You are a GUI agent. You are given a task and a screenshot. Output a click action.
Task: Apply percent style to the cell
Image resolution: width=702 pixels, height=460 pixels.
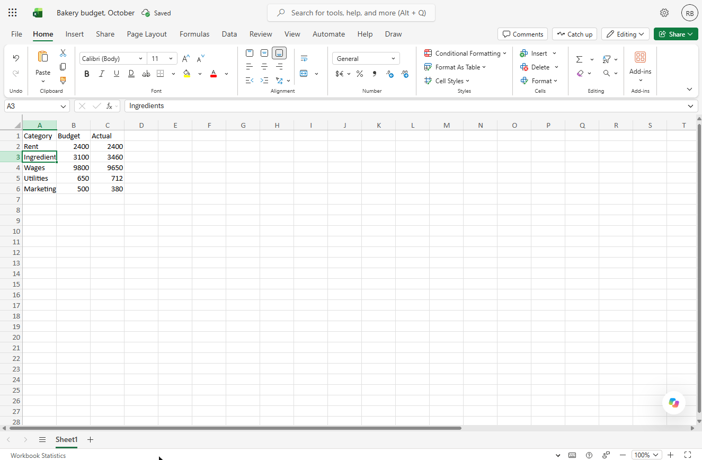coord(360,74)
